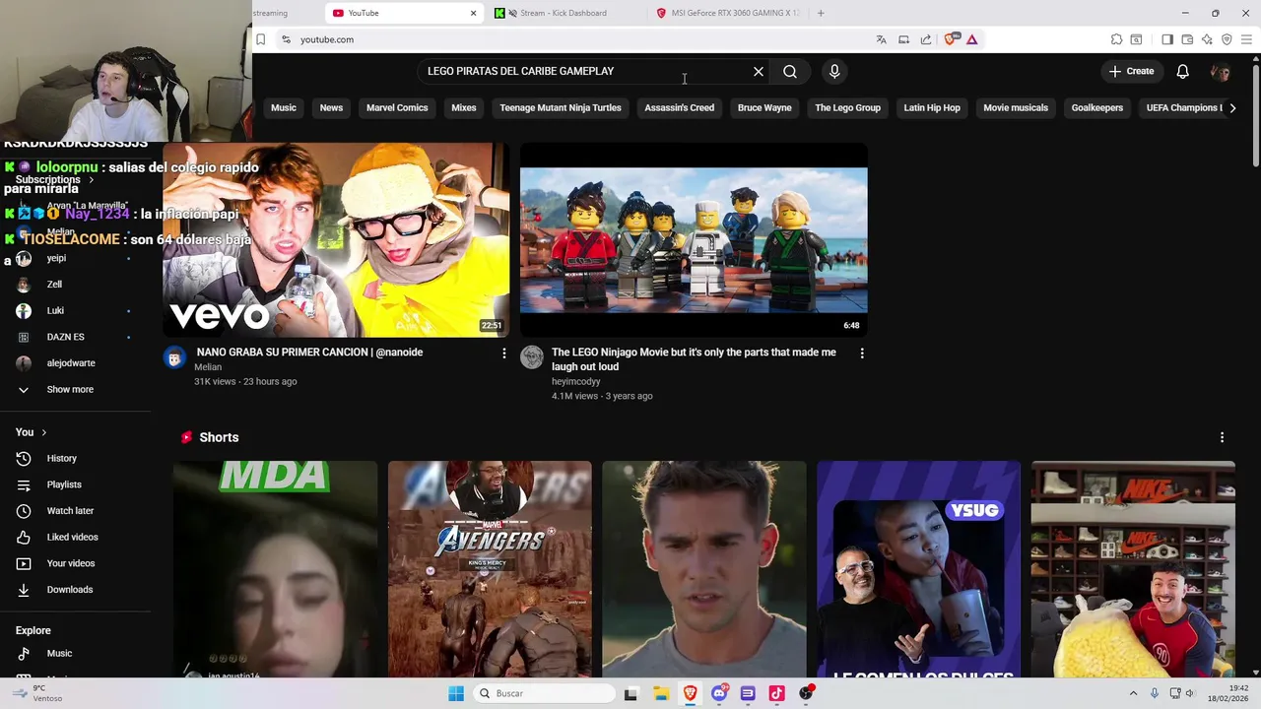The image size is (1261, 709).
Task: Select the Goalkeepers chip
Action: click(x=1097, y=107)
